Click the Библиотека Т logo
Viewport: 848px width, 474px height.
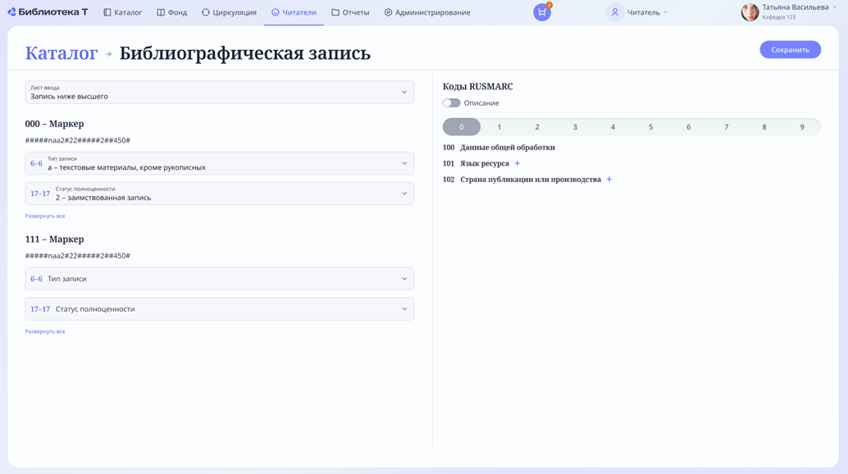coord(48,11)
